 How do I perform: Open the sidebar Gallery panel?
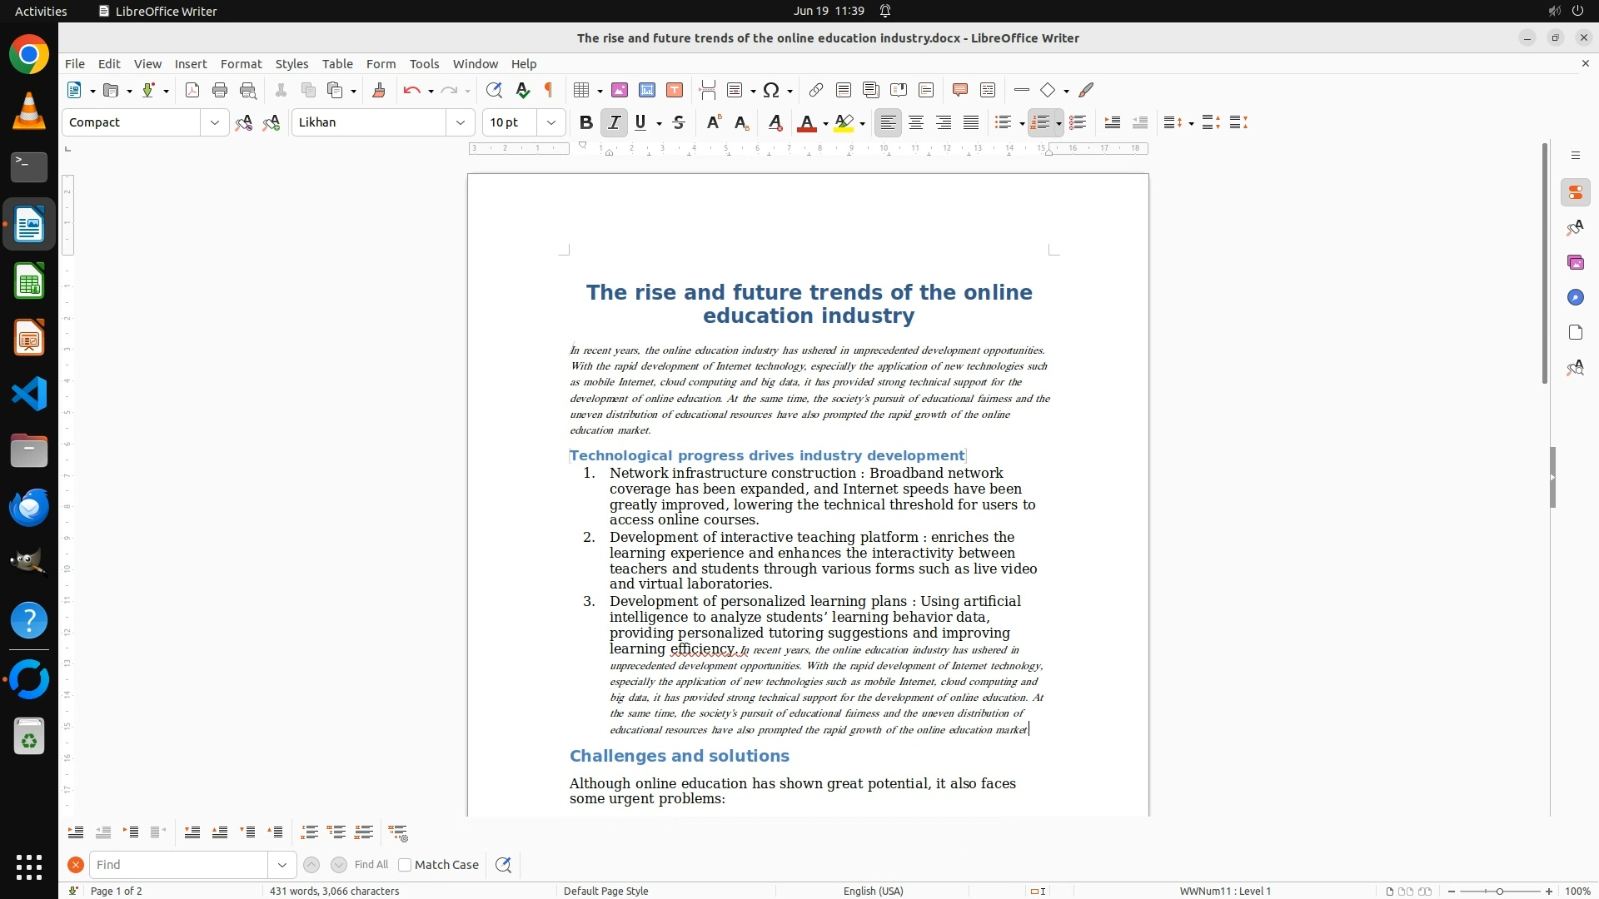[x=1575, y=262]
